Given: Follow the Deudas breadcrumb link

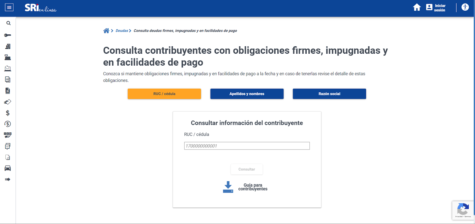Looking at the screenshot, I should click(122, 31).
